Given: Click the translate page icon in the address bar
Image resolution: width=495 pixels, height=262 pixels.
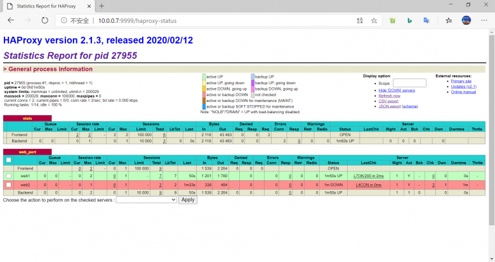Looking at the screenshot, I should [360, 21].
